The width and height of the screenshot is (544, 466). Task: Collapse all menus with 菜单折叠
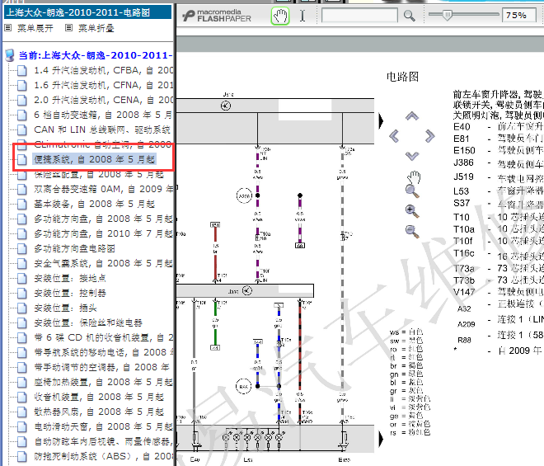[x=96, y=28]
